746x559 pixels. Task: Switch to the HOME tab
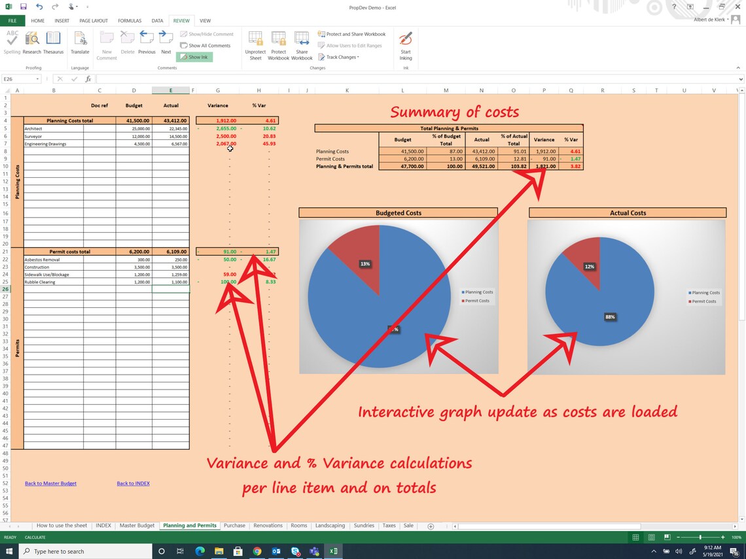(37, 21)
